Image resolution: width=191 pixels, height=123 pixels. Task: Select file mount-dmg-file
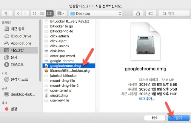click(x=69, y=81)
